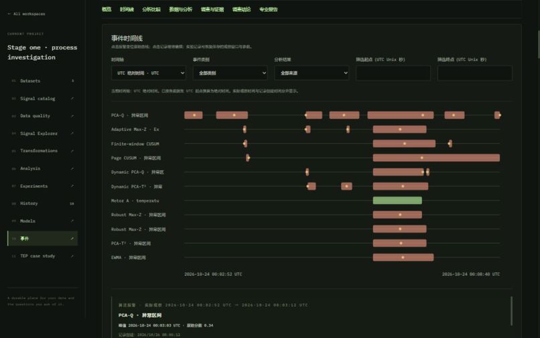The height and width of the screenshot is (338, 540).
Task: Open Signal Explorer section
Action: point(43,133)
